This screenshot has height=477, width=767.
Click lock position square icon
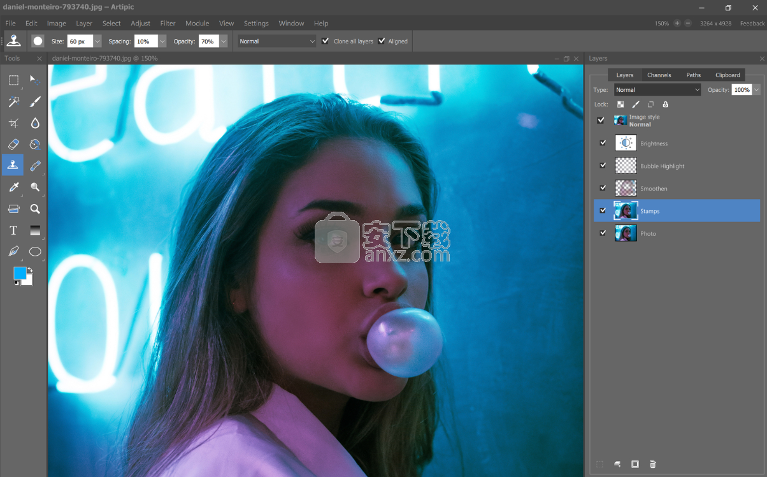coord(650,105)
